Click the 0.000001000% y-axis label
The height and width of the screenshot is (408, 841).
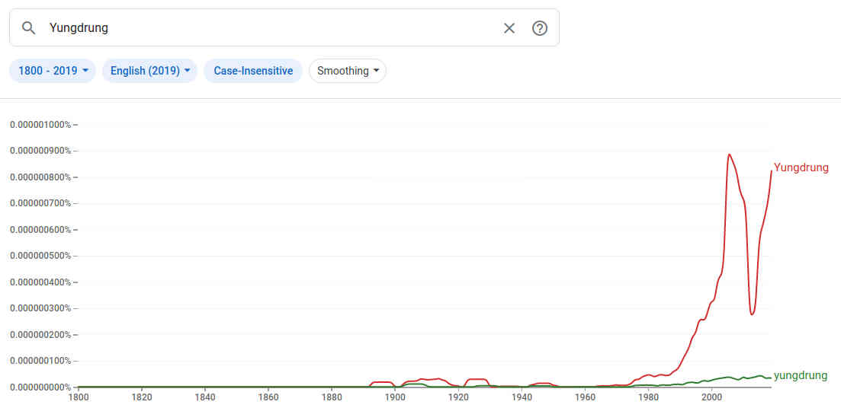tap(39, 124)
